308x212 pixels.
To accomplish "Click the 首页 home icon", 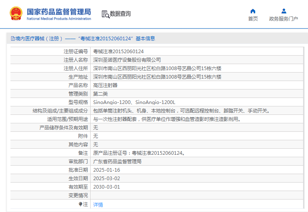I will coord(253,11).
